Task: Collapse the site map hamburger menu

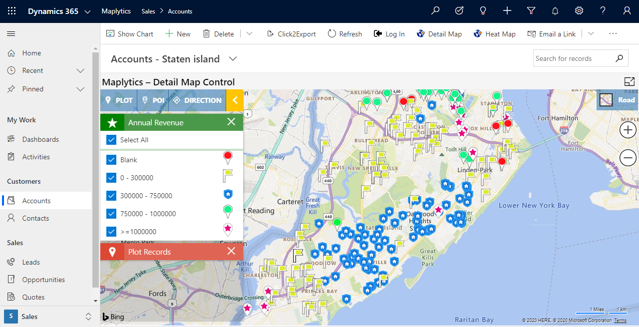Action: coord(11,33)
